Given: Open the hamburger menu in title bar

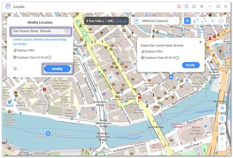Looking at the screenshot, I should (202, 7).
